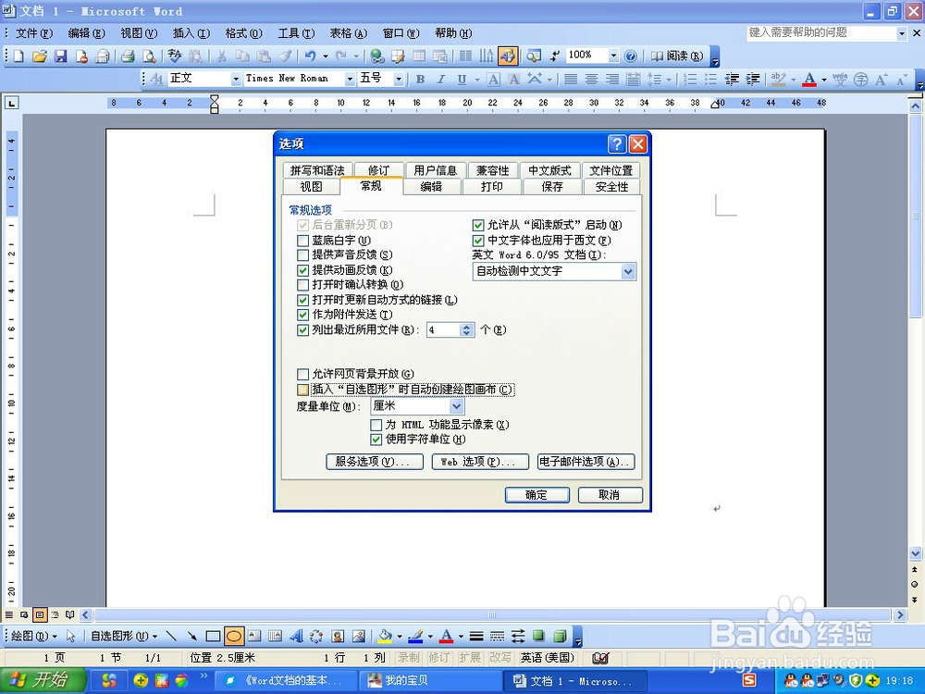925x694 pixels.
Task: Click the Fill Color paint bucket
Action: [x=385, y=637]
